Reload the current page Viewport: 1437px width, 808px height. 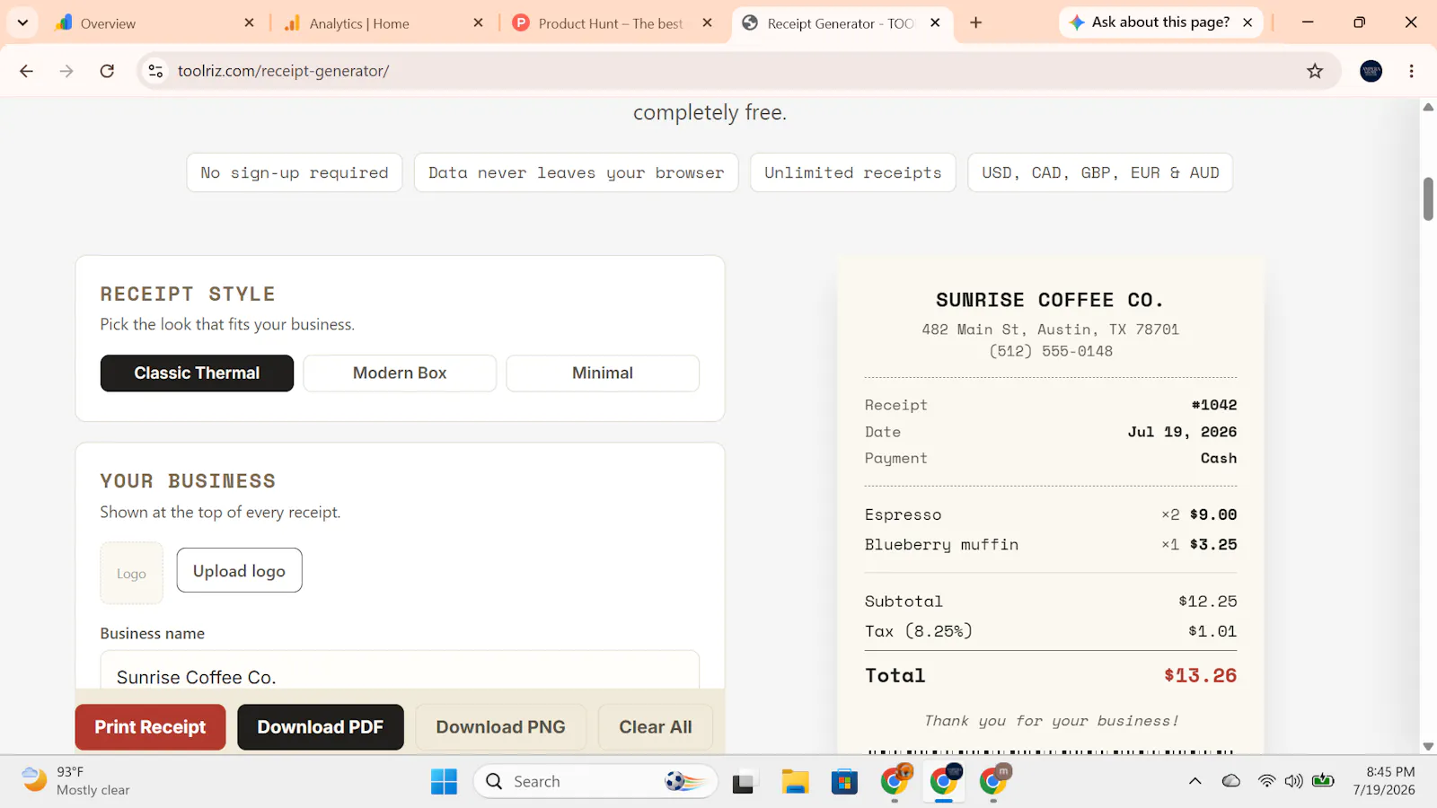click(x=107, y=71)
